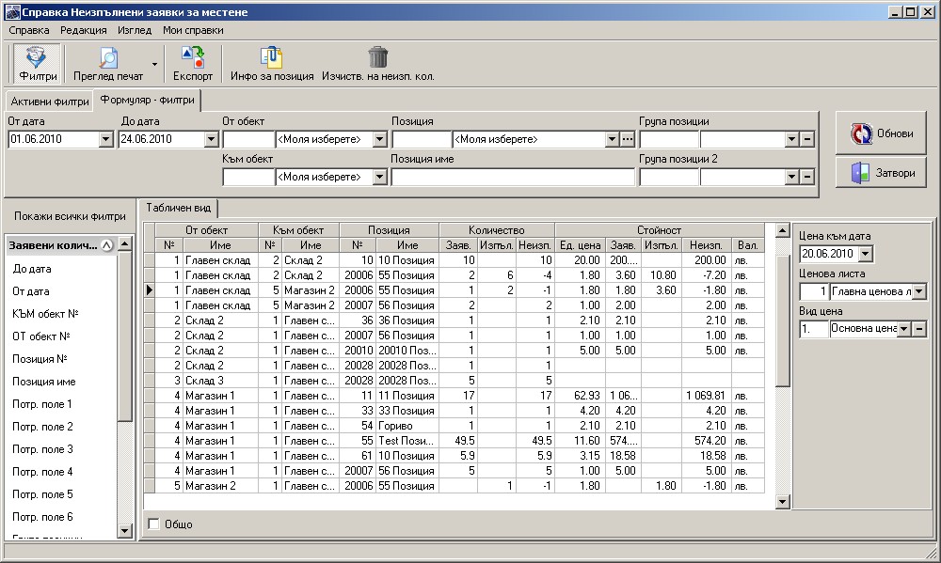Select the ОТ обект № filter
Viewport: 941px width, 563px height.
coord(41,336)
